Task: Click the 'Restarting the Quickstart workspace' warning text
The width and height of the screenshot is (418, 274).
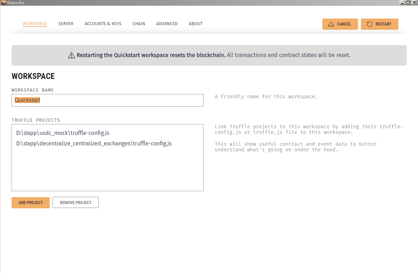Action: [151, 55]
